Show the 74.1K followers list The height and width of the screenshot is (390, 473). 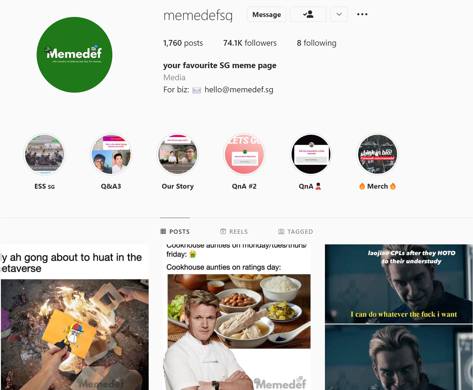[250, 43]
